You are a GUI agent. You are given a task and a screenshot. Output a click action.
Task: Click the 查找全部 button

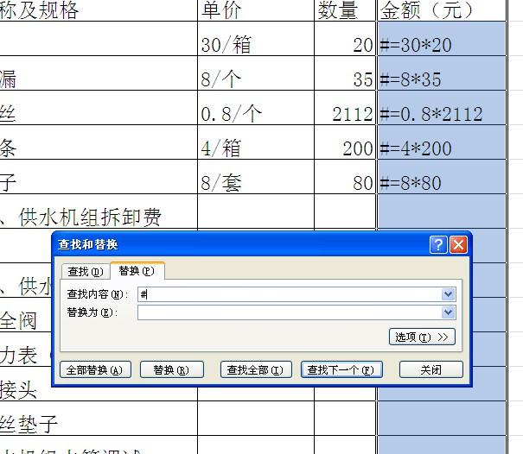[256, 369]
